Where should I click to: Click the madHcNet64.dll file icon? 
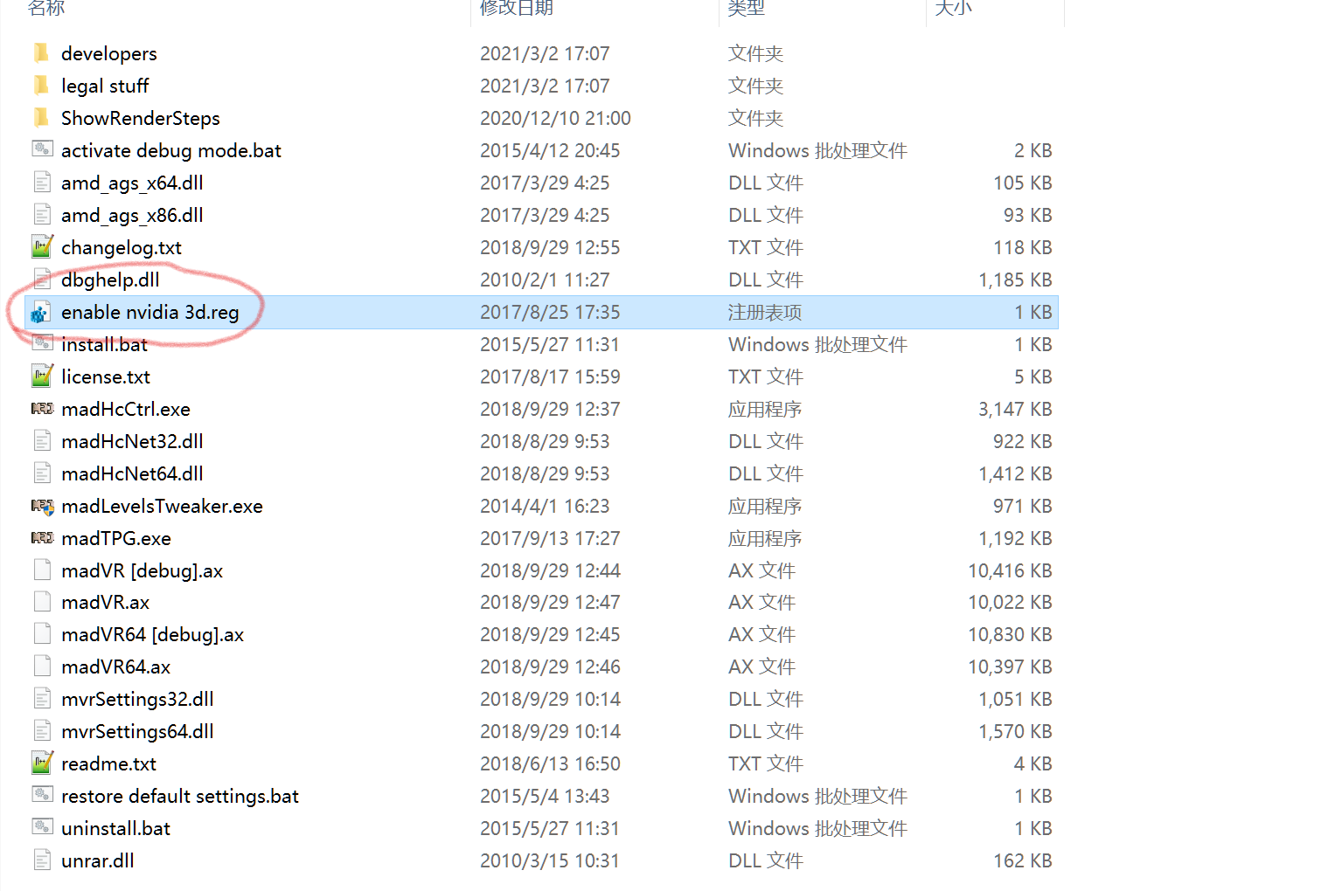tap(42, 473)
